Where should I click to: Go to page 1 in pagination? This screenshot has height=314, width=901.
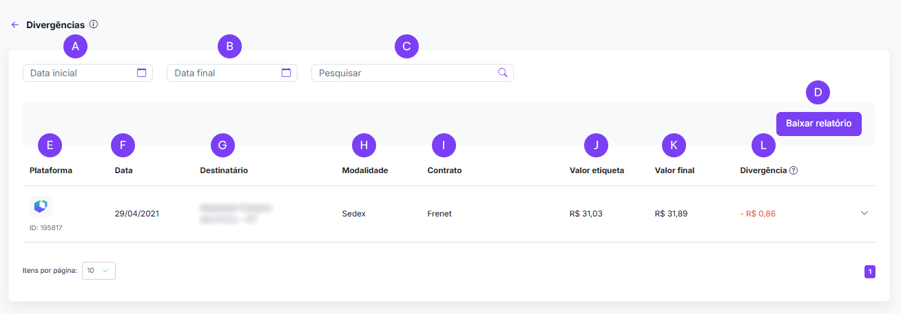(870, 272)
